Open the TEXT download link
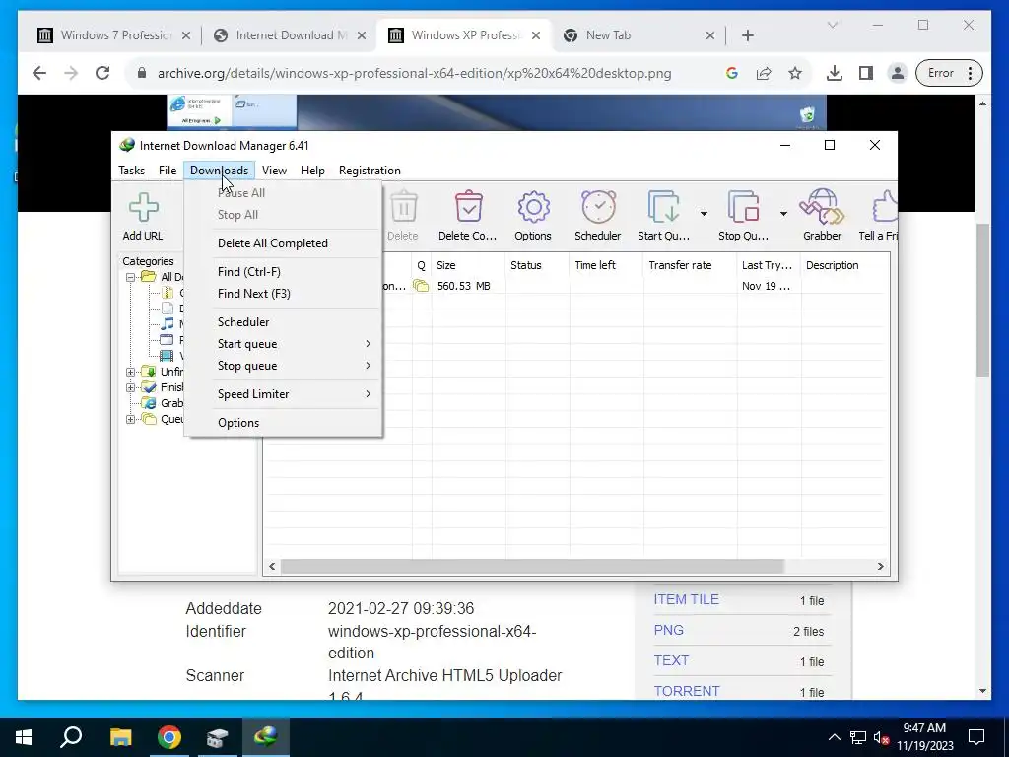The image size is (1009, 757). pos(671,660)
